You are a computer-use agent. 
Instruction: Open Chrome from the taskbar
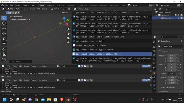coord(37,100)
